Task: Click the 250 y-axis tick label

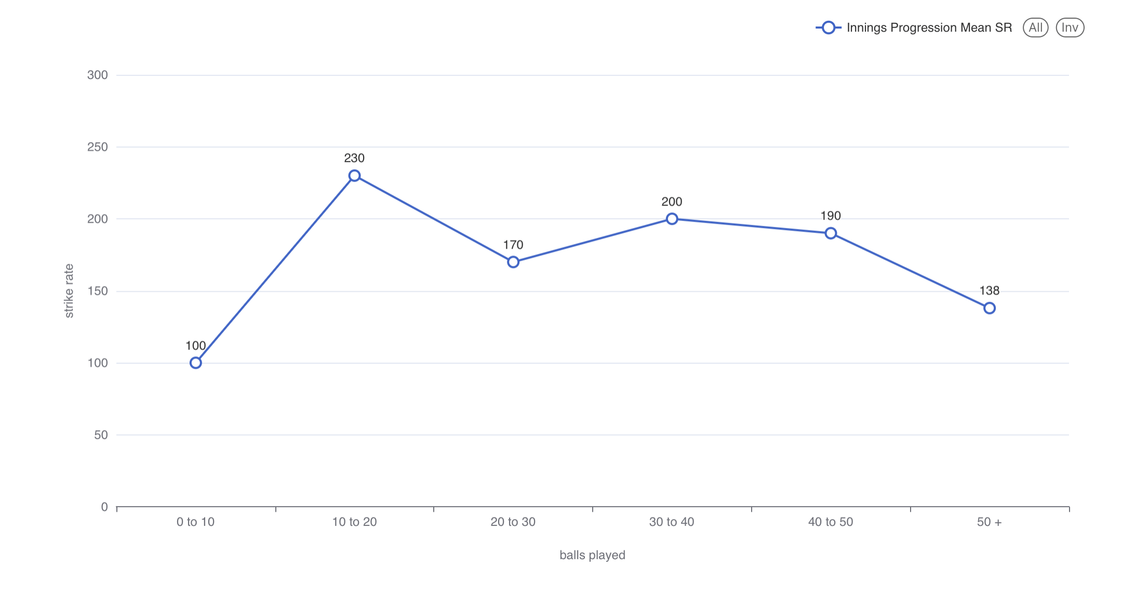Action: (x=98, y=147)
